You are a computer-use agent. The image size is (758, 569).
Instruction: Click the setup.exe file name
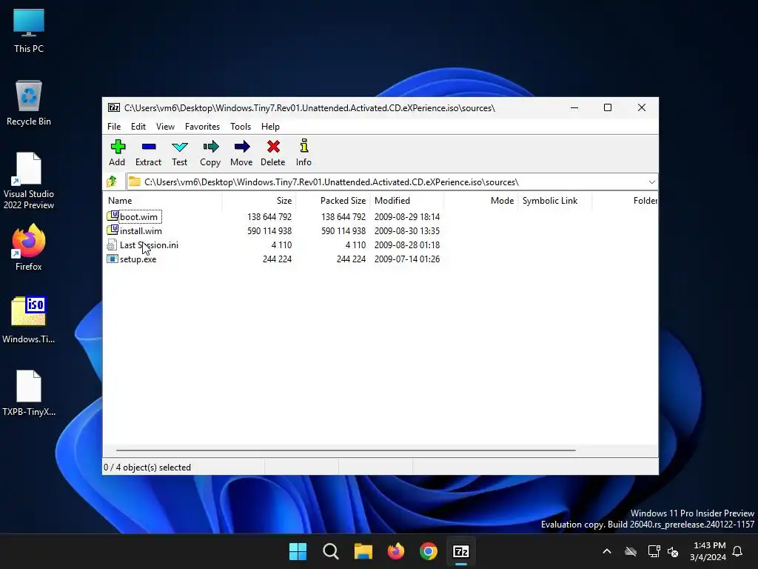tap(138, 259)
